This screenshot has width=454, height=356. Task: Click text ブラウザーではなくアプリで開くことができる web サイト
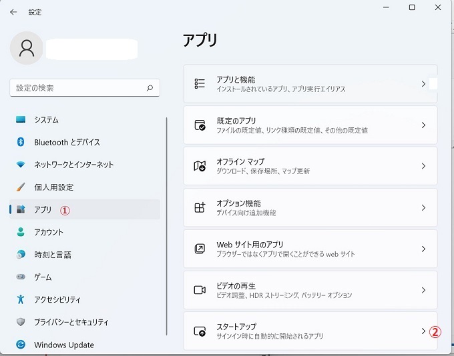click(286, 254)
